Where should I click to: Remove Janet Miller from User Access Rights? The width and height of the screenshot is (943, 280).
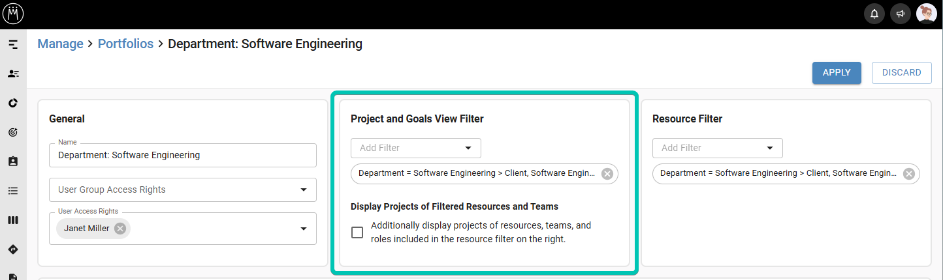coord(120,229)
